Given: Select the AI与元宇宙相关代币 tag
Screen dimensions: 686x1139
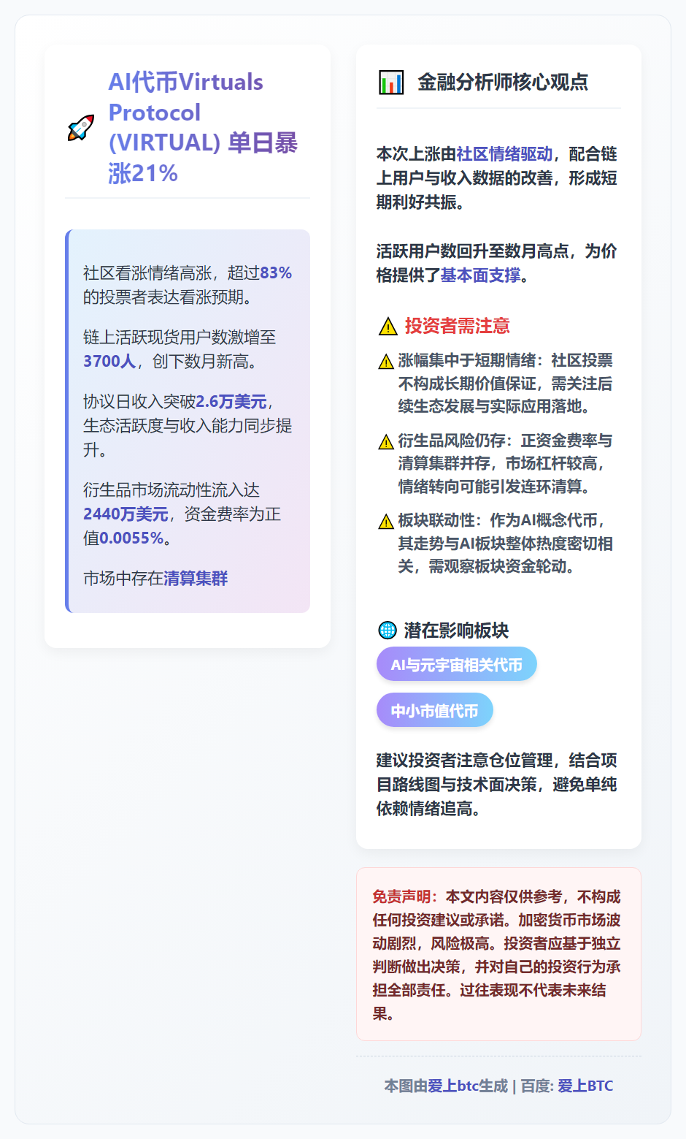Looking at the screenshot, I should pyautogui.click(x=457, y=664).
